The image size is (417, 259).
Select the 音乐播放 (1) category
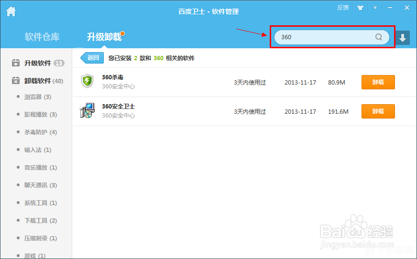[x=41, y=168]
